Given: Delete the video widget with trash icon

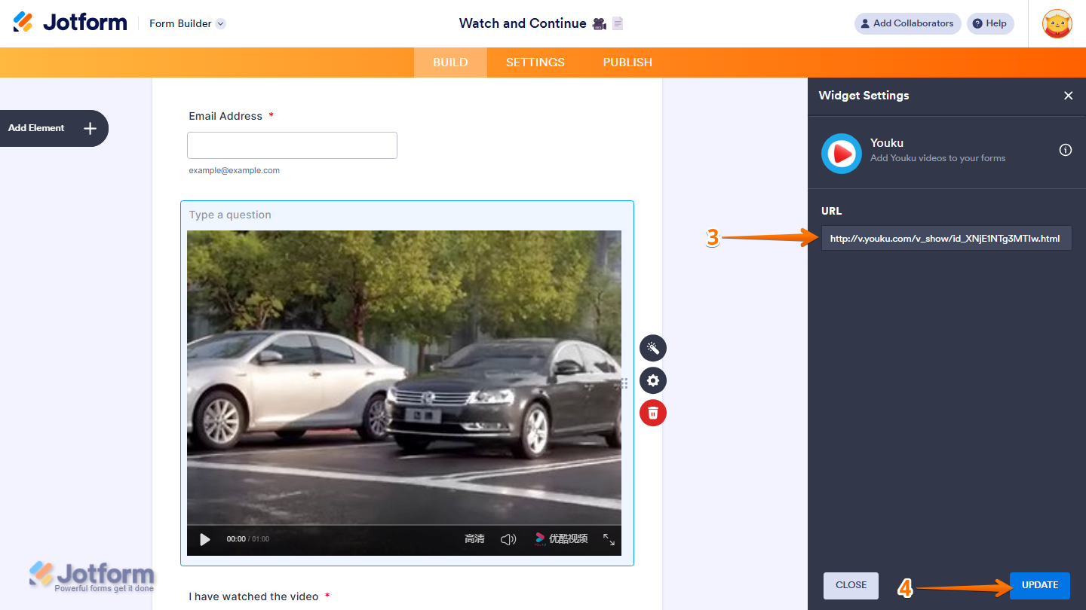Looking at the screenshot, I should point(653,413).
